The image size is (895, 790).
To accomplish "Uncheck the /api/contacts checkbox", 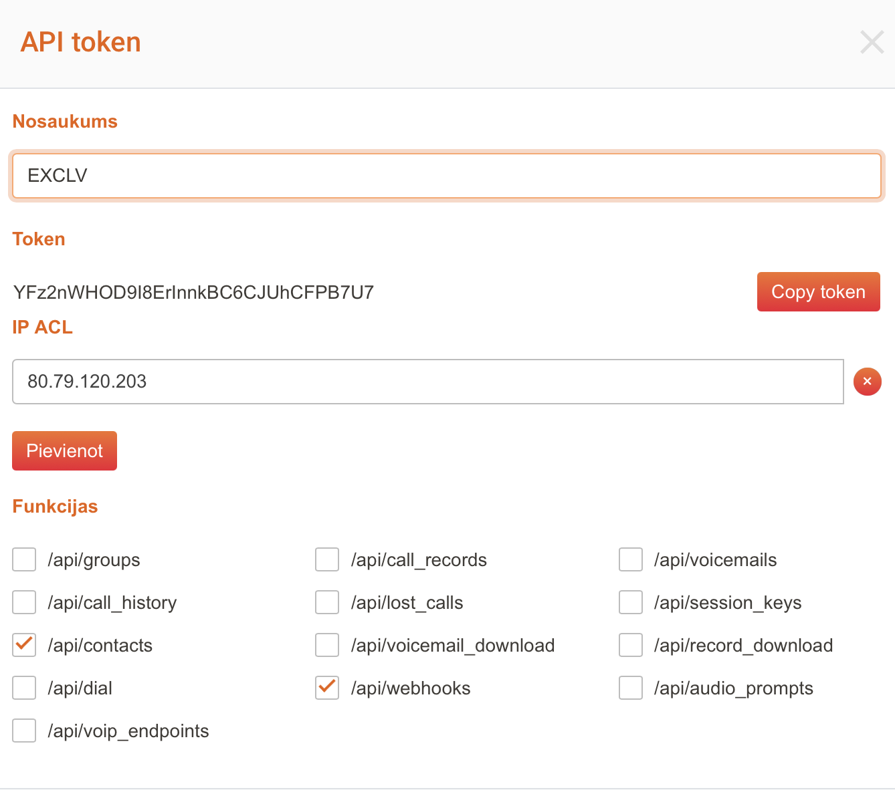I will (x=24, y=646).
